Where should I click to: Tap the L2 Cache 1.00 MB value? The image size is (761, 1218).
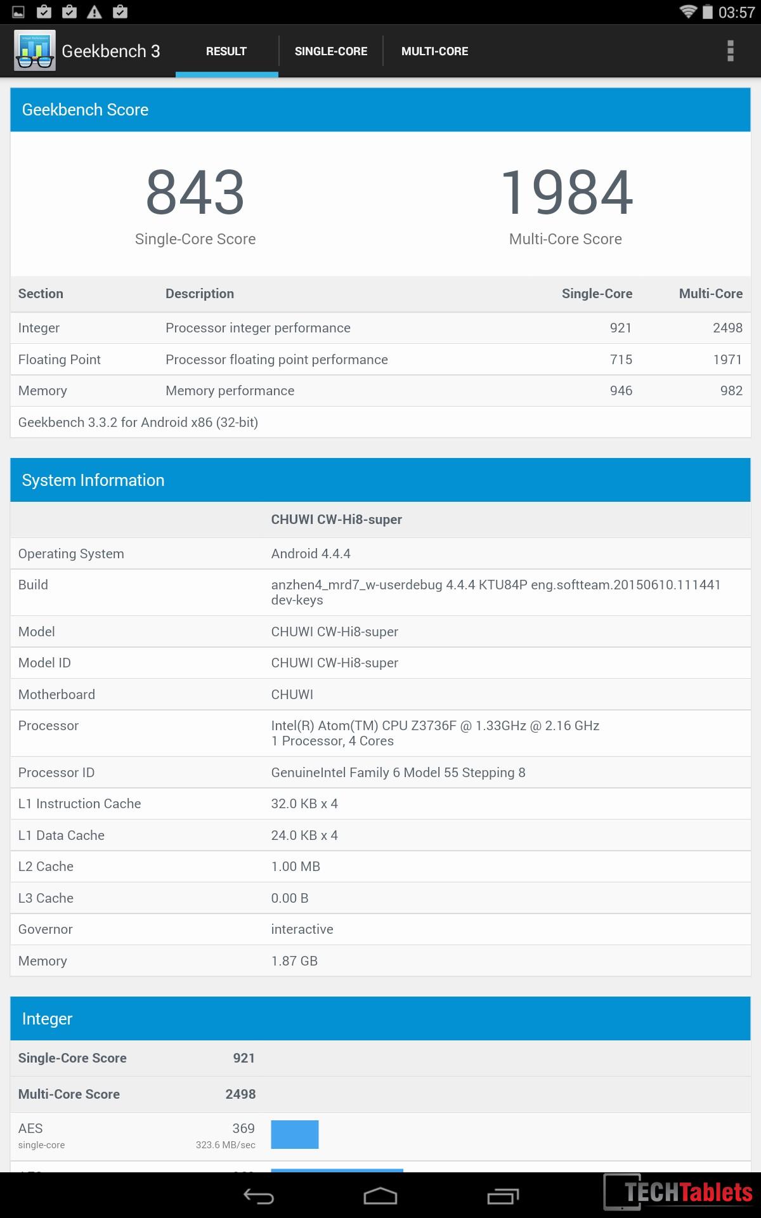tap(296, 867)
